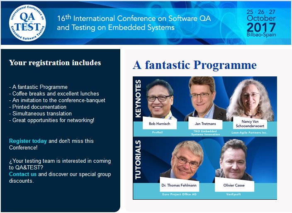Click the Simultaneous translation list item
The image size is (292, 213).
click(x=40, y=113)
